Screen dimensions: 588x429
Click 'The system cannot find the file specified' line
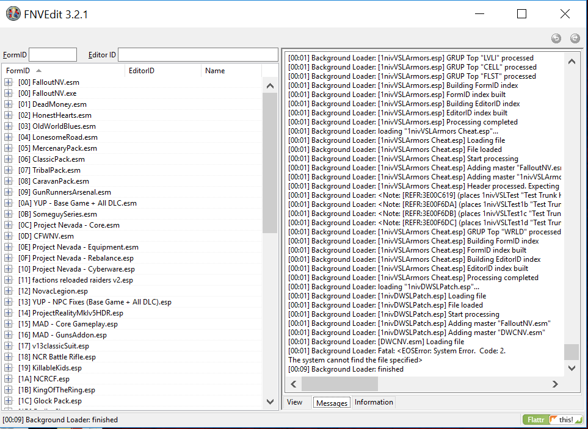pyautogui.click(x=355, y=360)
